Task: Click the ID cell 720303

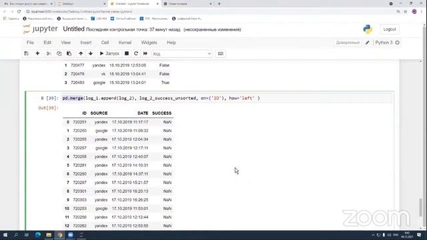Action: coord(80,200)
